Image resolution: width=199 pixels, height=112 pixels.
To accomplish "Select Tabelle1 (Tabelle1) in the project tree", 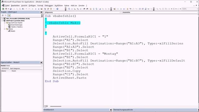I will 16,27.
